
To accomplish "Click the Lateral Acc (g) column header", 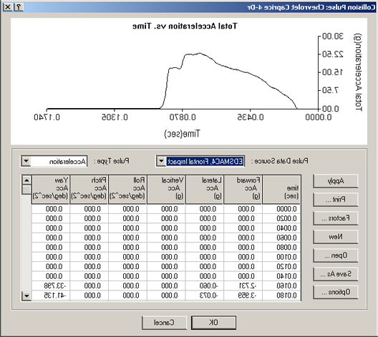I will tap(204, 190).
